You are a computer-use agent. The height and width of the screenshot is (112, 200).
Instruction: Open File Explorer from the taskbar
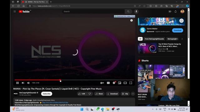pos(108,109)
